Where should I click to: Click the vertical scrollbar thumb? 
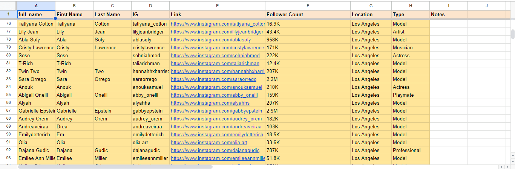[x=513, y=34]
